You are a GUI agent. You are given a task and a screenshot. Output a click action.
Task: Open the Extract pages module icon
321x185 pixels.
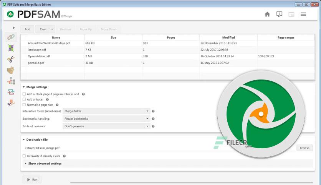click(11, 70)
